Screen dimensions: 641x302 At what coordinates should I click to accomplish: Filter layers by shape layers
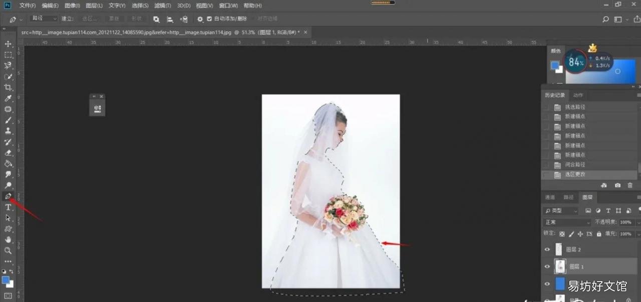618,210
